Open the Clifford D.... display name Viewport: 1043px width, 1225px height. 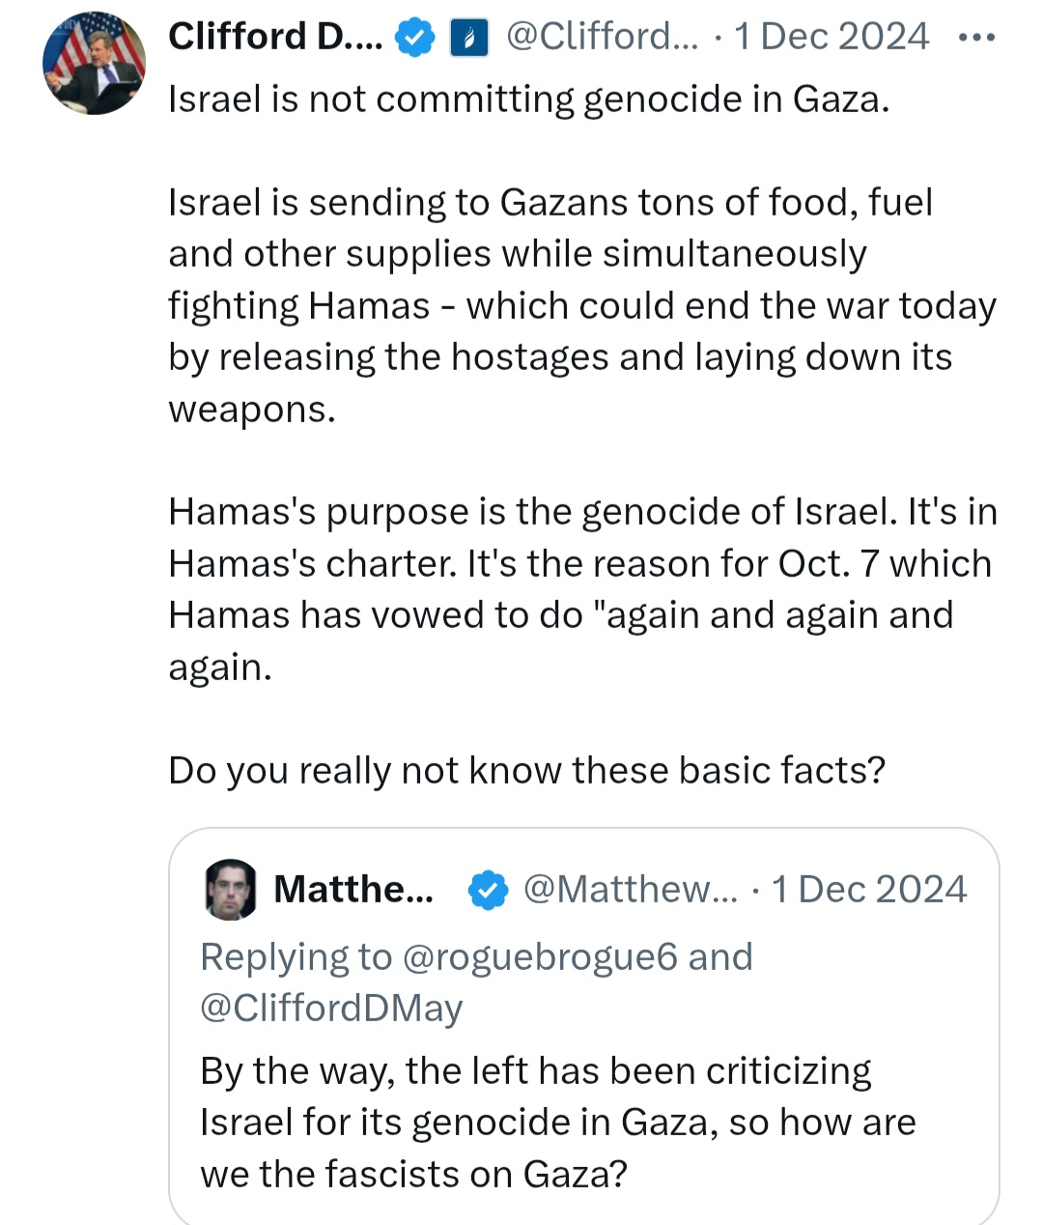click(275, 37)
